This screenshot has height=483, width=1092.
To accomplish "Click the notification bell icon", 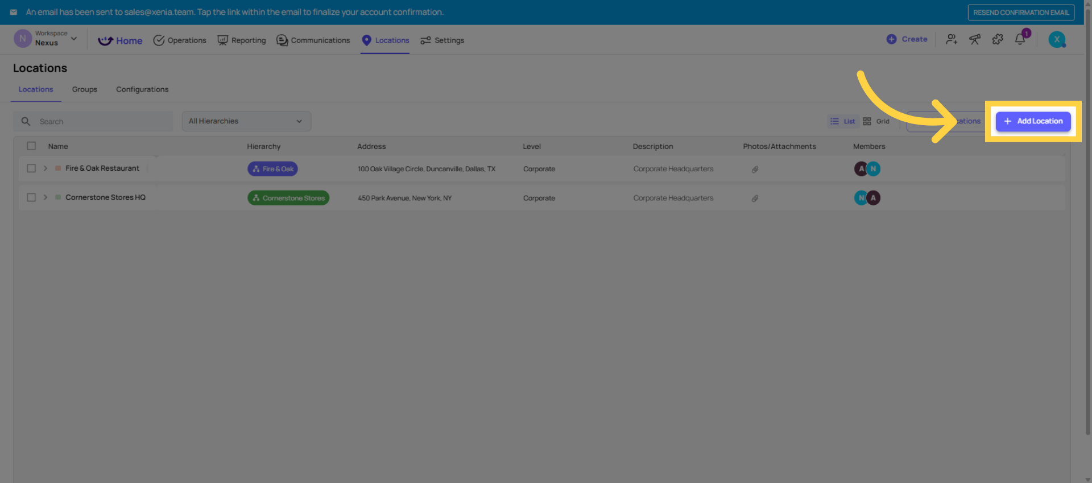I will click(1020, 40).
